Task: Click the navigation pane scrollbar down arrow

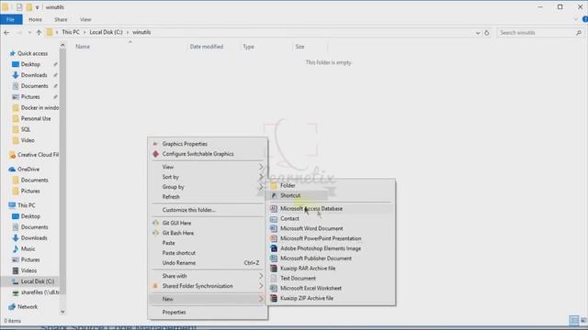Action: (x=62, y=312)
